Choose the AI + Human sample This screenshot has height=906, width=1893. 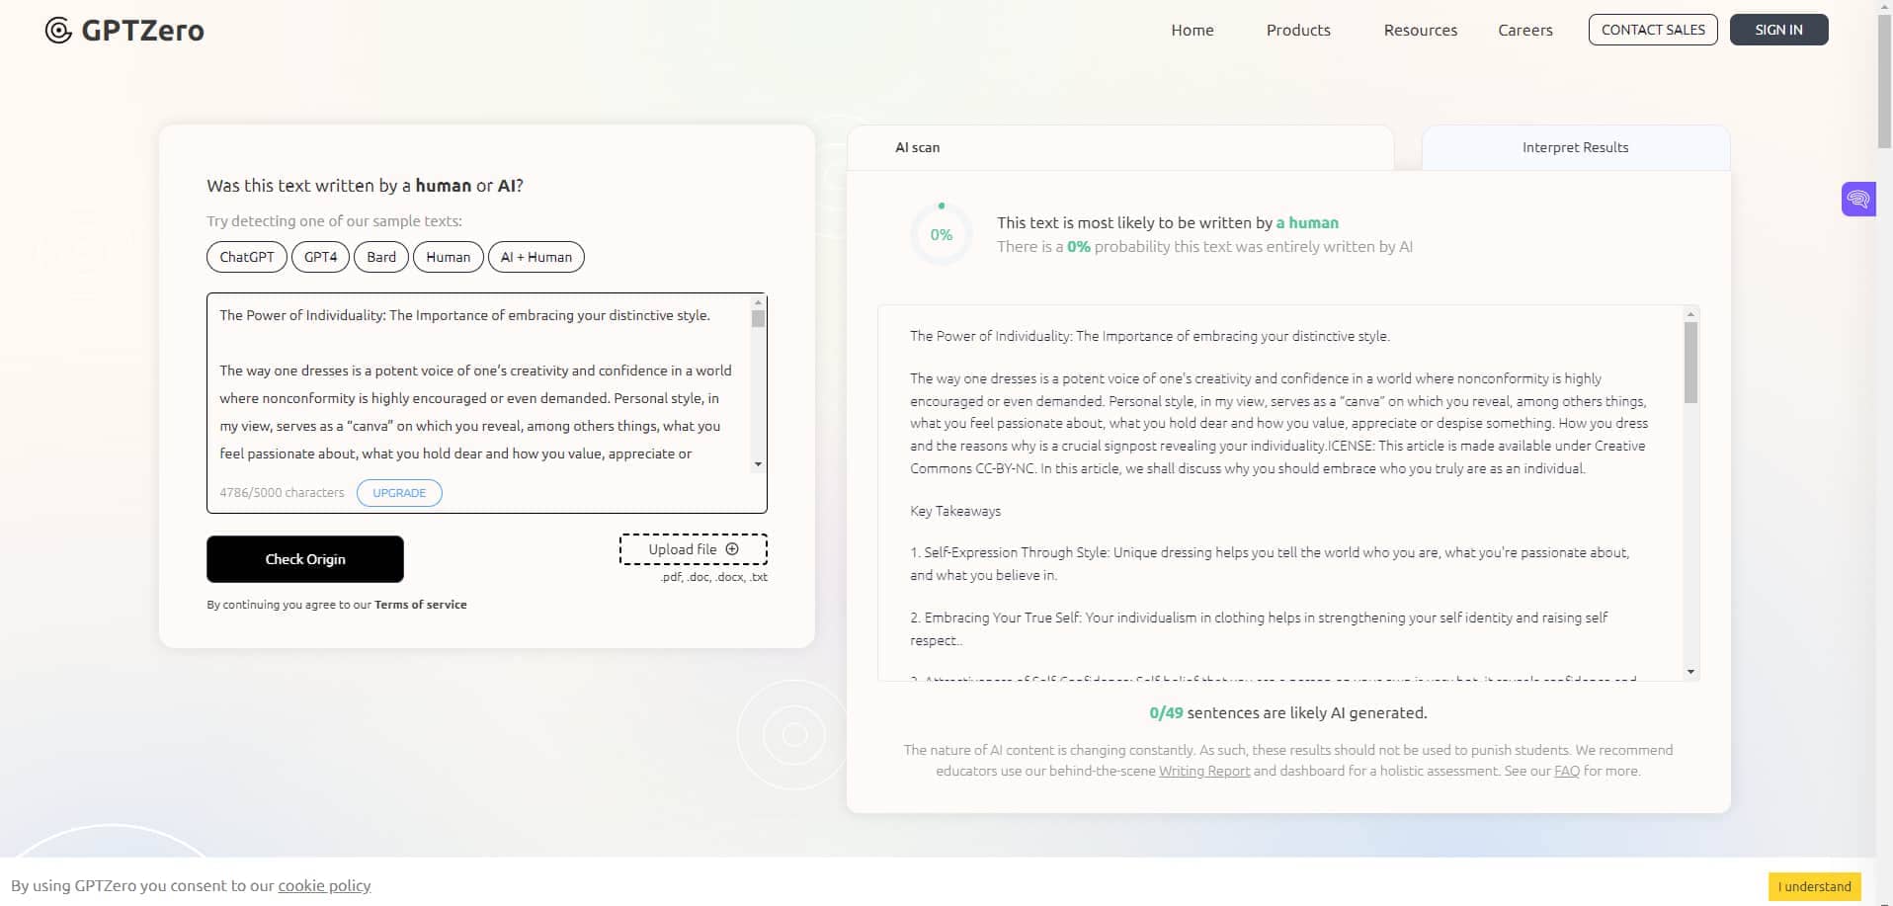click(x=535, y=257)
